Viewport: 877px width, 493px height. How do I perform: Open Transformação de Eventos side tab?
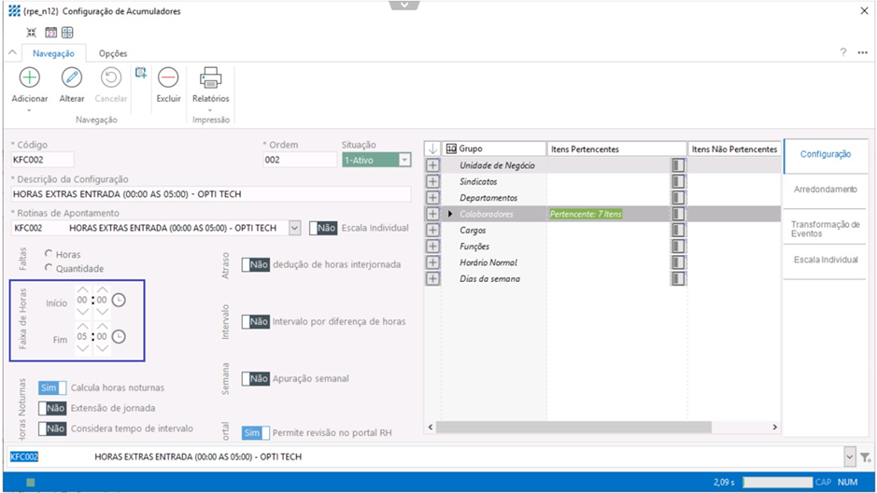click(825, 229)
